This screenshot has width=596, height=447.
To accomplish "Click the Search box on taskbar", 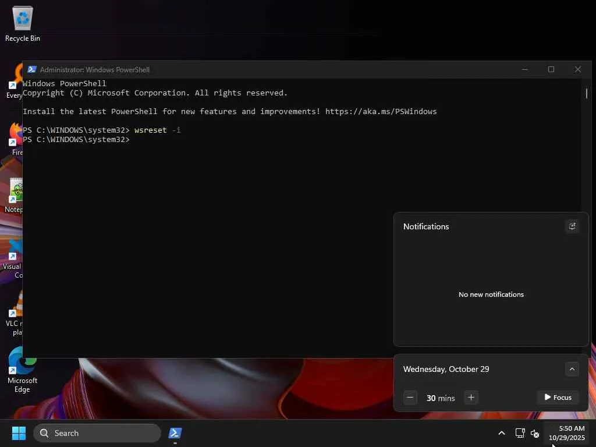I will 97,433.
